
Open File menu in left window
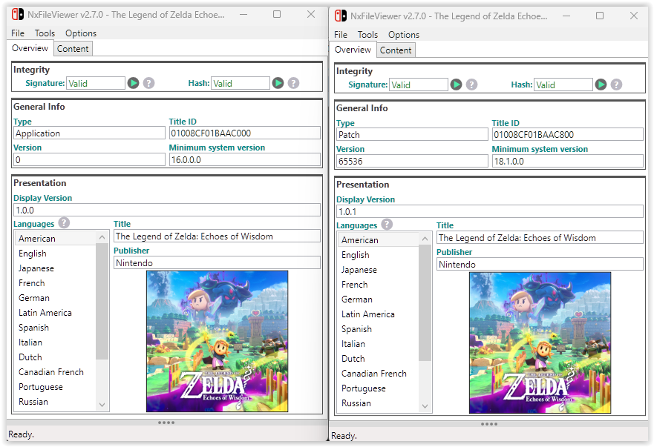point(18,33)
